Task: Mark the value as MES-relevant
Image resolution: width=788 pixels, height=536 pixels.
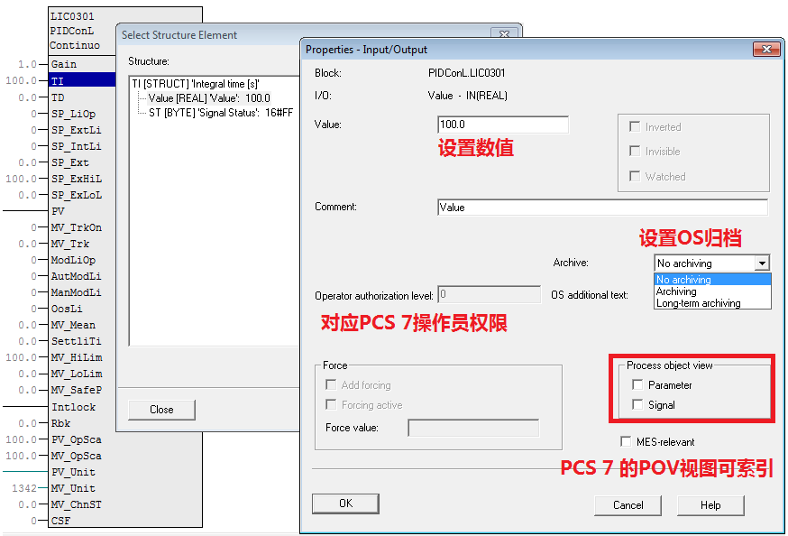Action: 624,441
